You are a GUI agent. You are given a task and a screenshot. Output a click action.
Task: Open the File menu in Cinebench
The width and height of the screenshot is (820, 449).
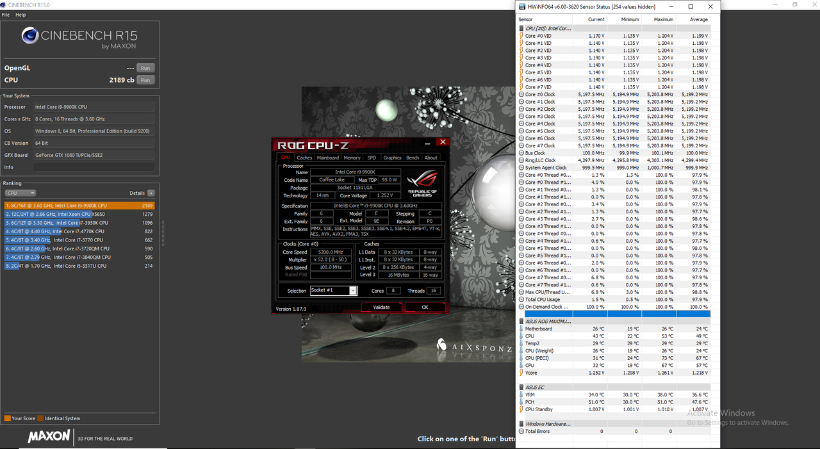point(6,15)
